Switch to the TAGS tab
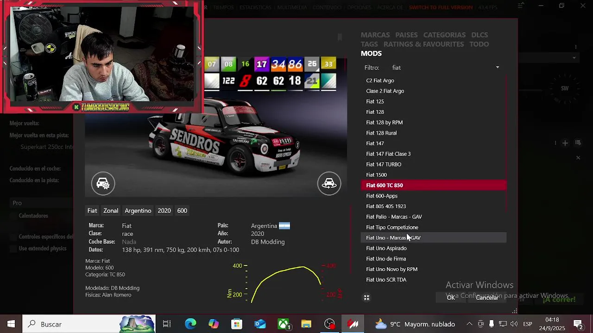 pos(369,44)
